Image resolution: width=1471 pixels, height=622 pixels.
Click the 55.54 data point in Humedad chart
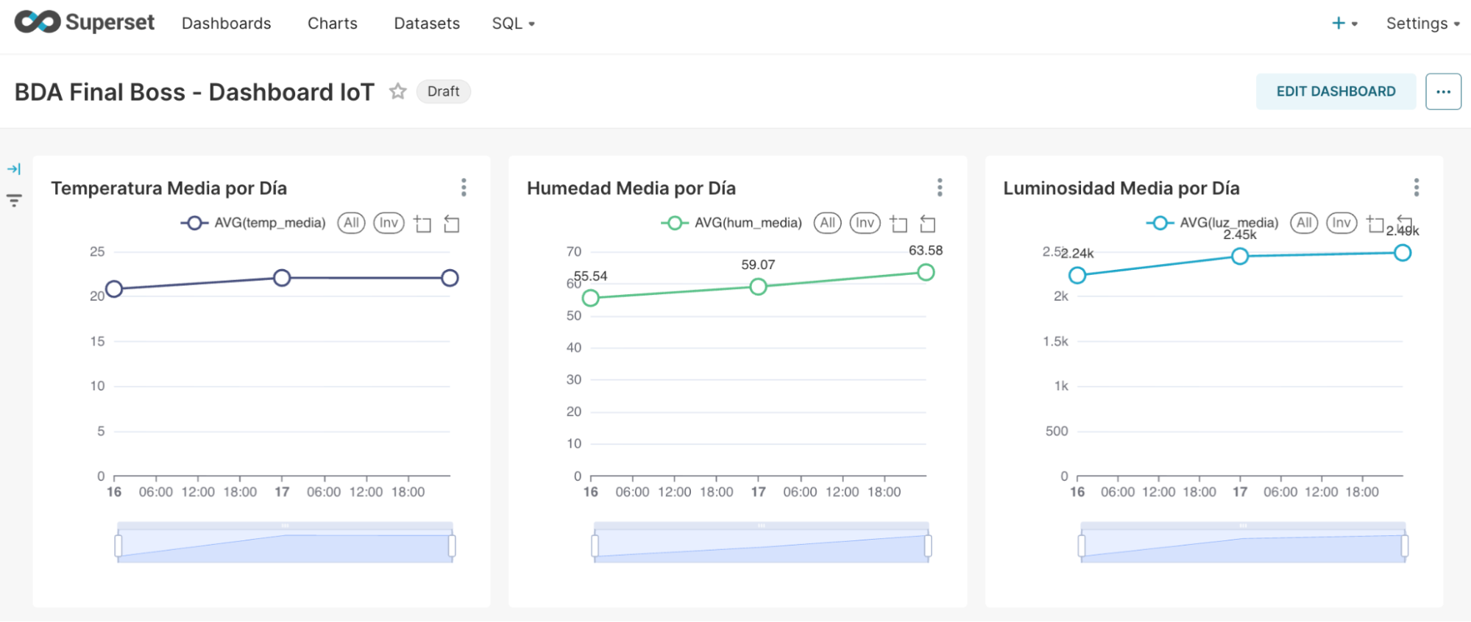[590, 298]
